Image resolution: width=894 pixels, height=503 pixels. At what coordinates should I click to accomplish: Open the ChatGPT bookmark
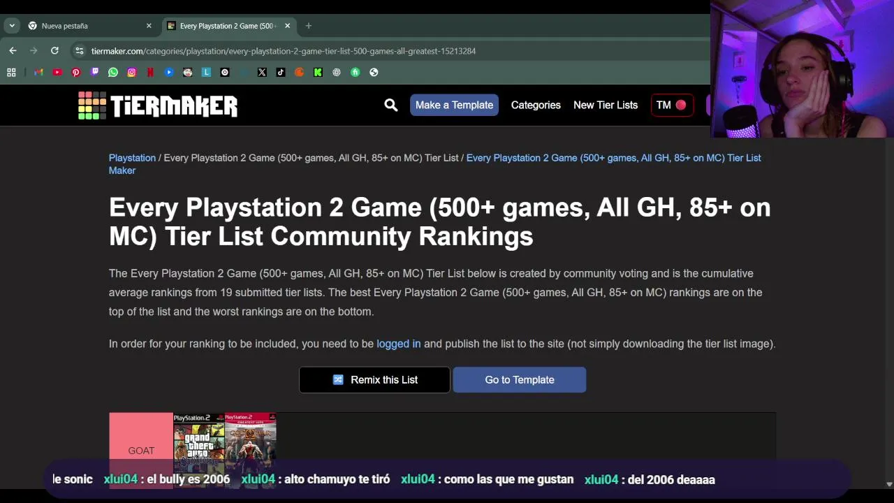tap(337, 72)
